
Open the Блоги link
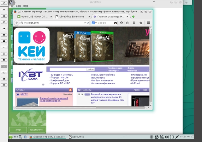pos(131,68)
